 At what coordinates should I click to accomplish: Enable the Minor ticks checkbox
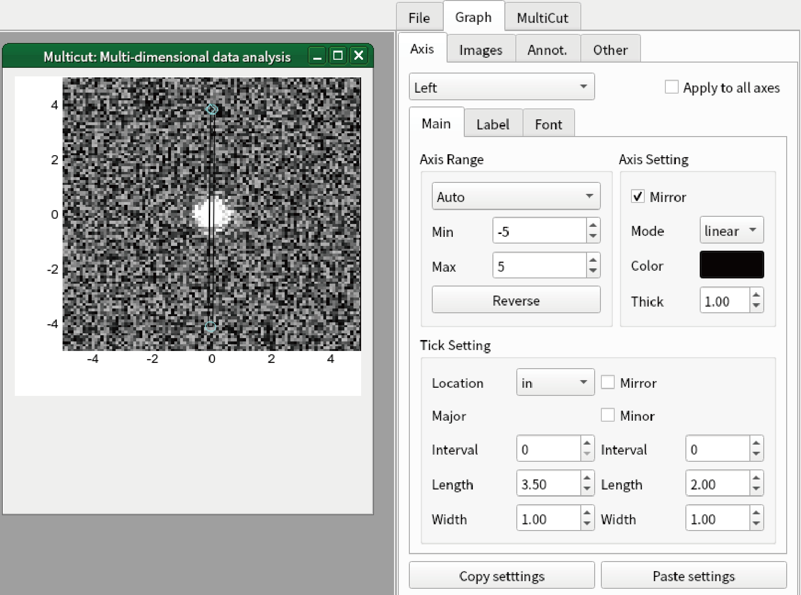pos(608,415)
